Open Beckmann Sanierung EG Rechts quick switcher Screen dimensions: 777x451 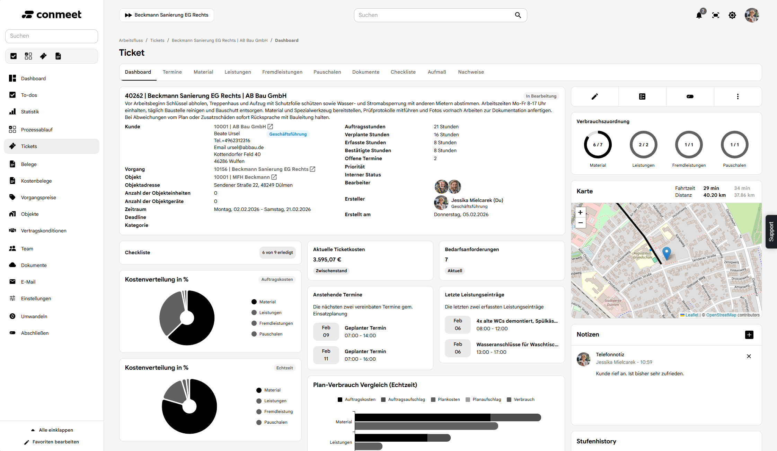point(167,15)
